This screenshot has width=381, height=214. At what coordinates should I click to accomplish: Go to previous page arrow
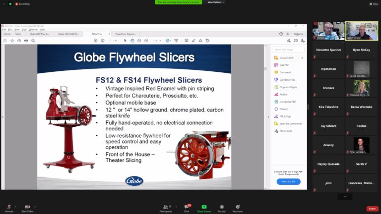(95, 41)
